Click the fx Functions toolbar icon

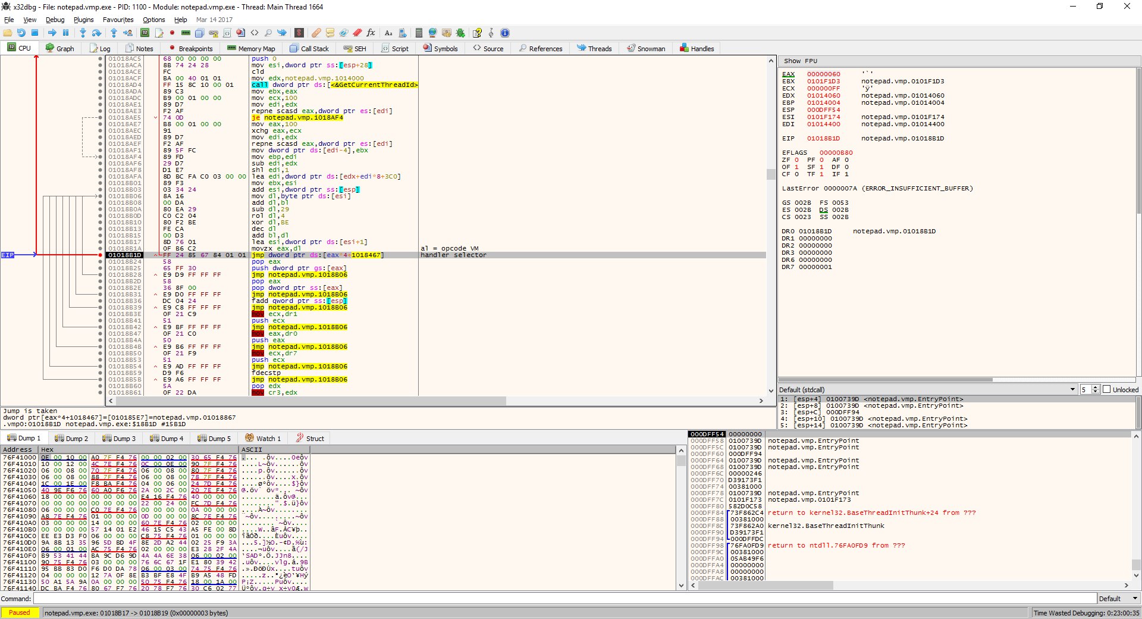(371, 33)
